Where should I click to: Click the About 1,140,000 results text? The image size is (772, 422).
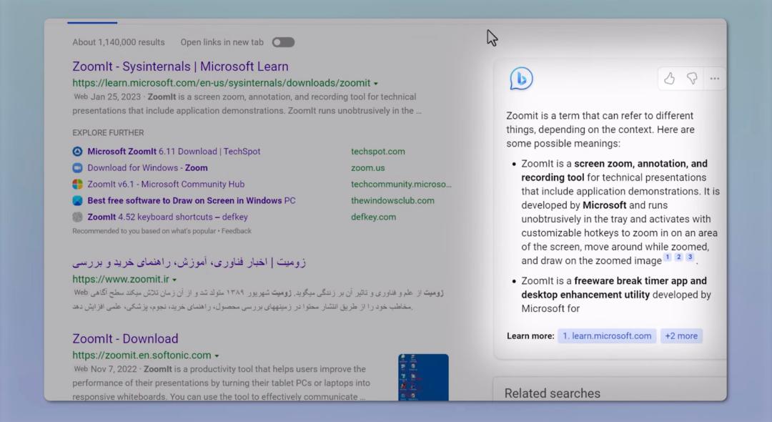(x=119, y=42)
